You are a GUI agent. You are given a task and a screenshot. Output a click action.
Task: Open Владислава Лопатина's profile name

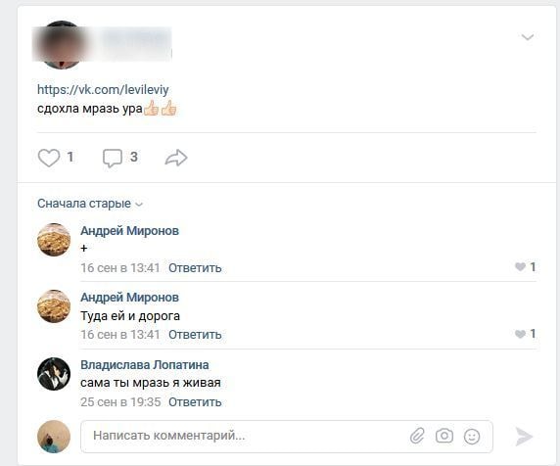click(145, 364)
